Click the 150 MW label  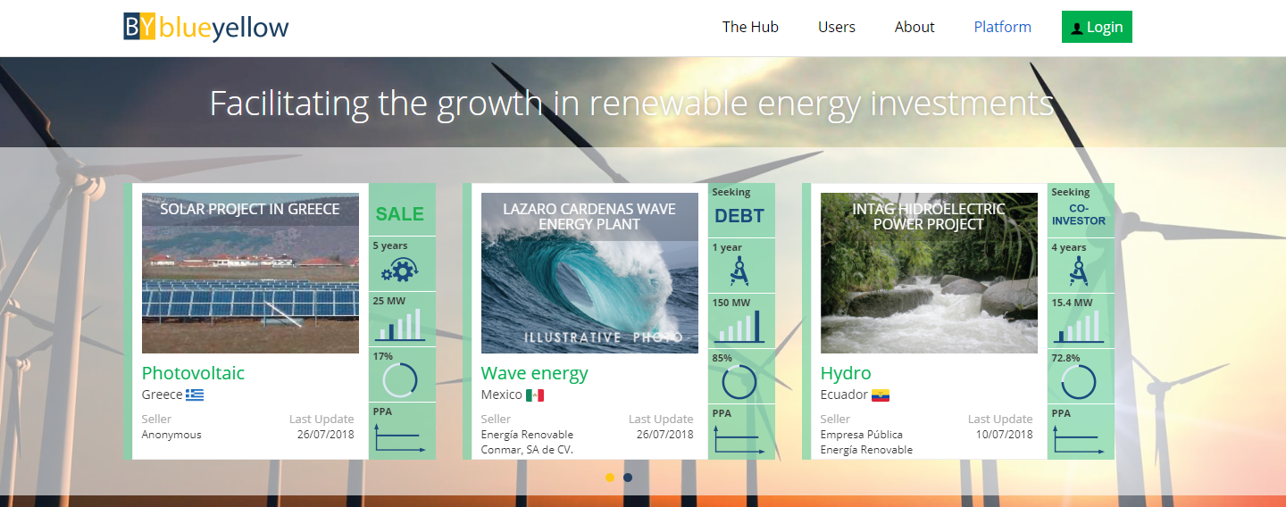tap(731, 303)
